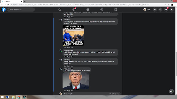This screenshot has height=99, width=177.
Task: Open the Home feed icon
Action: click(60, 10)
